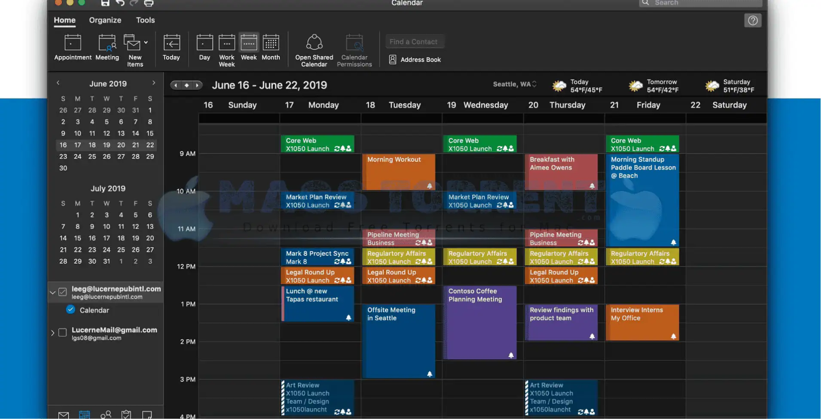Open Tuesday's Morning Workout event
Viewport: 821px width, 419px height.
click(x=399, y=172)
